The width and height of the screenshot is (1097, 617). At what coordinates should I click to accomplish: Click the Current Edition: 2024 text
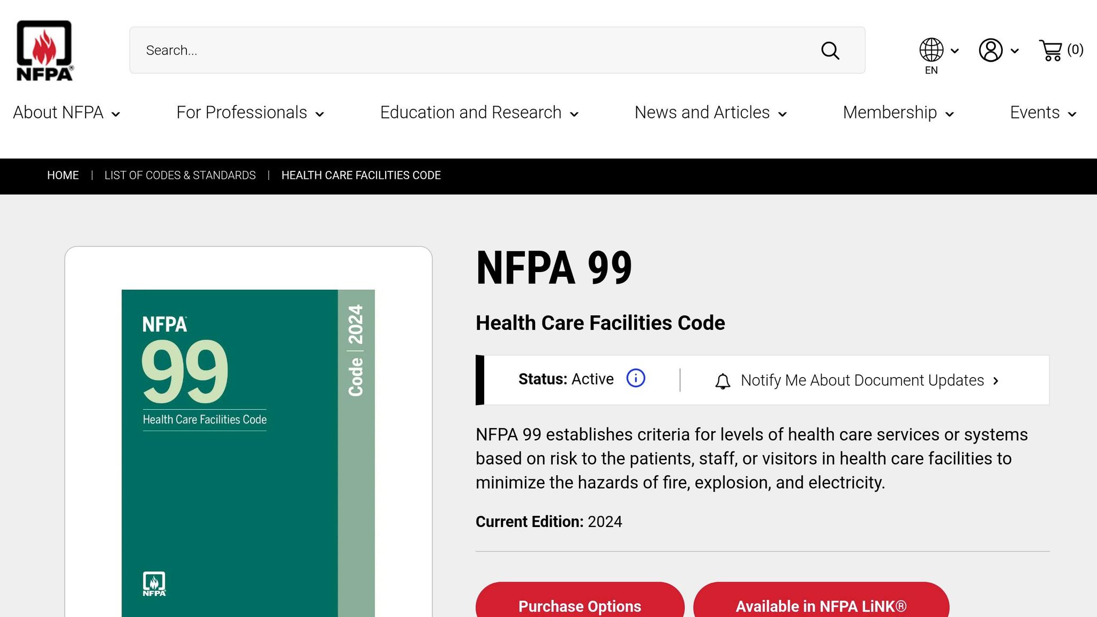[x=549, y=522]
